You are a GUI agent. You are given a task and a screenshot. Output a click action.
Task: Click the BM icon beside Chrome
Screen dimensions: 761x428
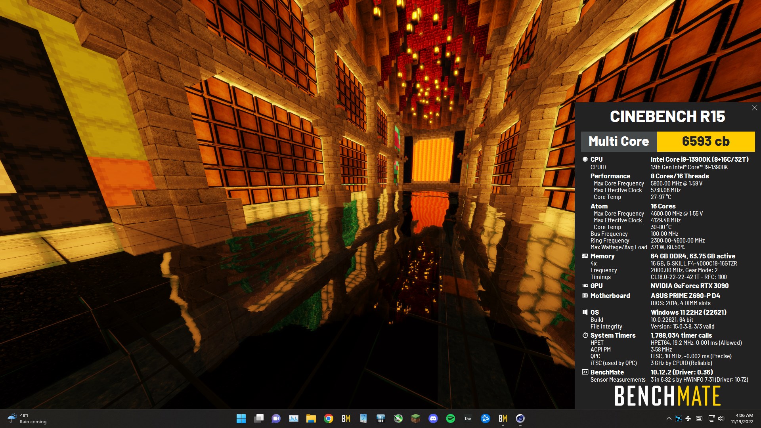point(346,418)
